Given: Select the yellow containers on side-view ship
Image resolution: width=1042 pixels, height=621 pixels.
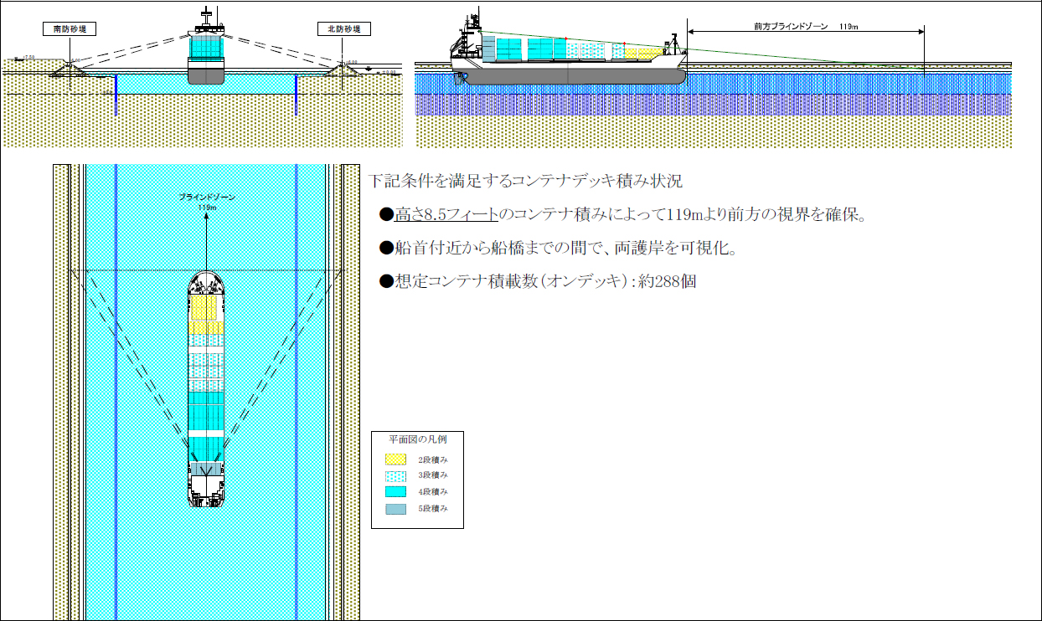Looking at the screenshot, I should [647, 54].
